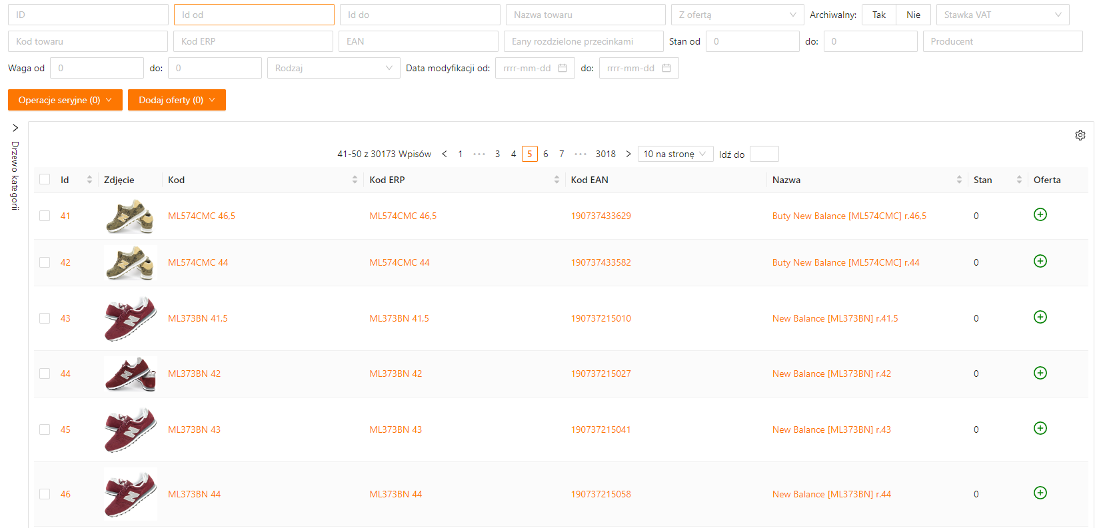Open product link ML373BN 41,5 in Kod column
Image resolution: width=1101 pixels, height=528 pixels.
[198, 318]
